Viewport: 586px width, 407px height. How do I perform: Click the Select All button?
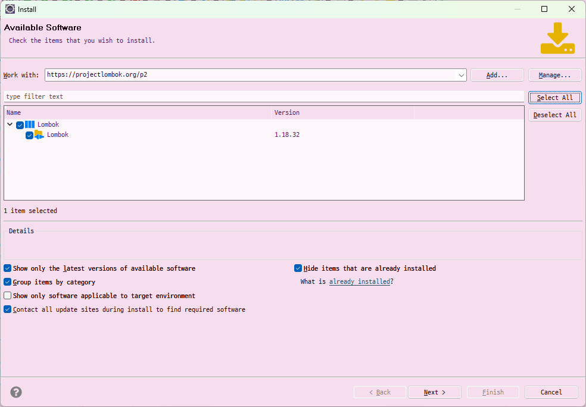[x=555, y=98]
